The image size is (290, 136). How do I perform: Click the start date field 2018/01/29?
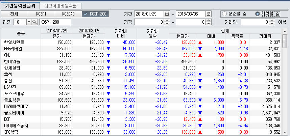pos(149,14)
